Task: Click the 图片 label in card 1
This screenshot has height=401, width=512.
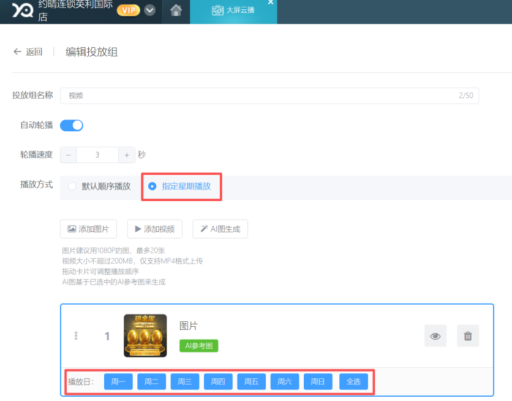Action: [189, 326]
